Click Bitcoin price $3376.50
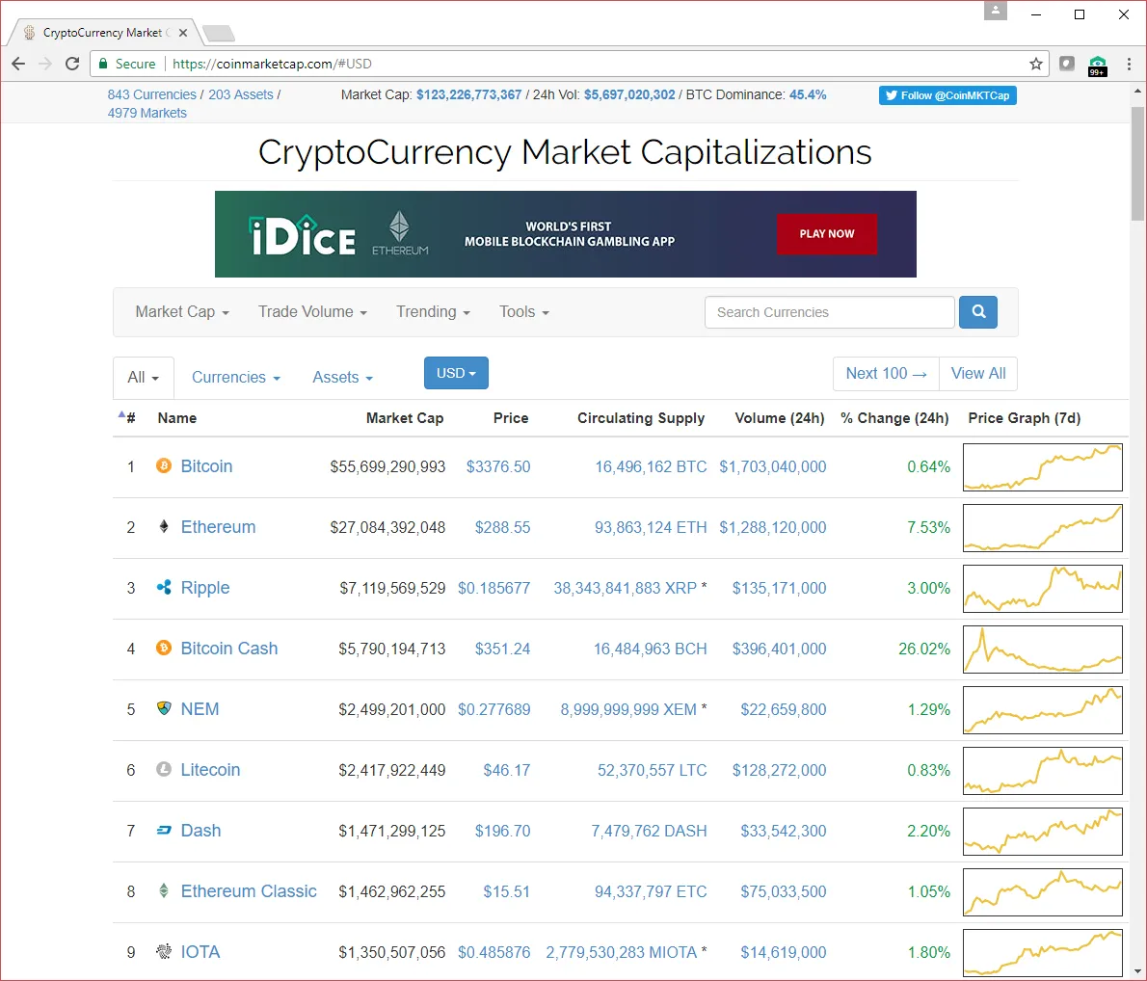This screenshot has height=981, width=1147. tap(498, 466)
